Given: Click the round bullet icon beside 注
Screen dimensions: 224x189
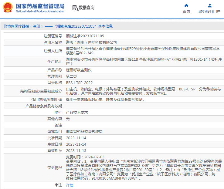Looking at the screenshot, I should click(56, 185).
